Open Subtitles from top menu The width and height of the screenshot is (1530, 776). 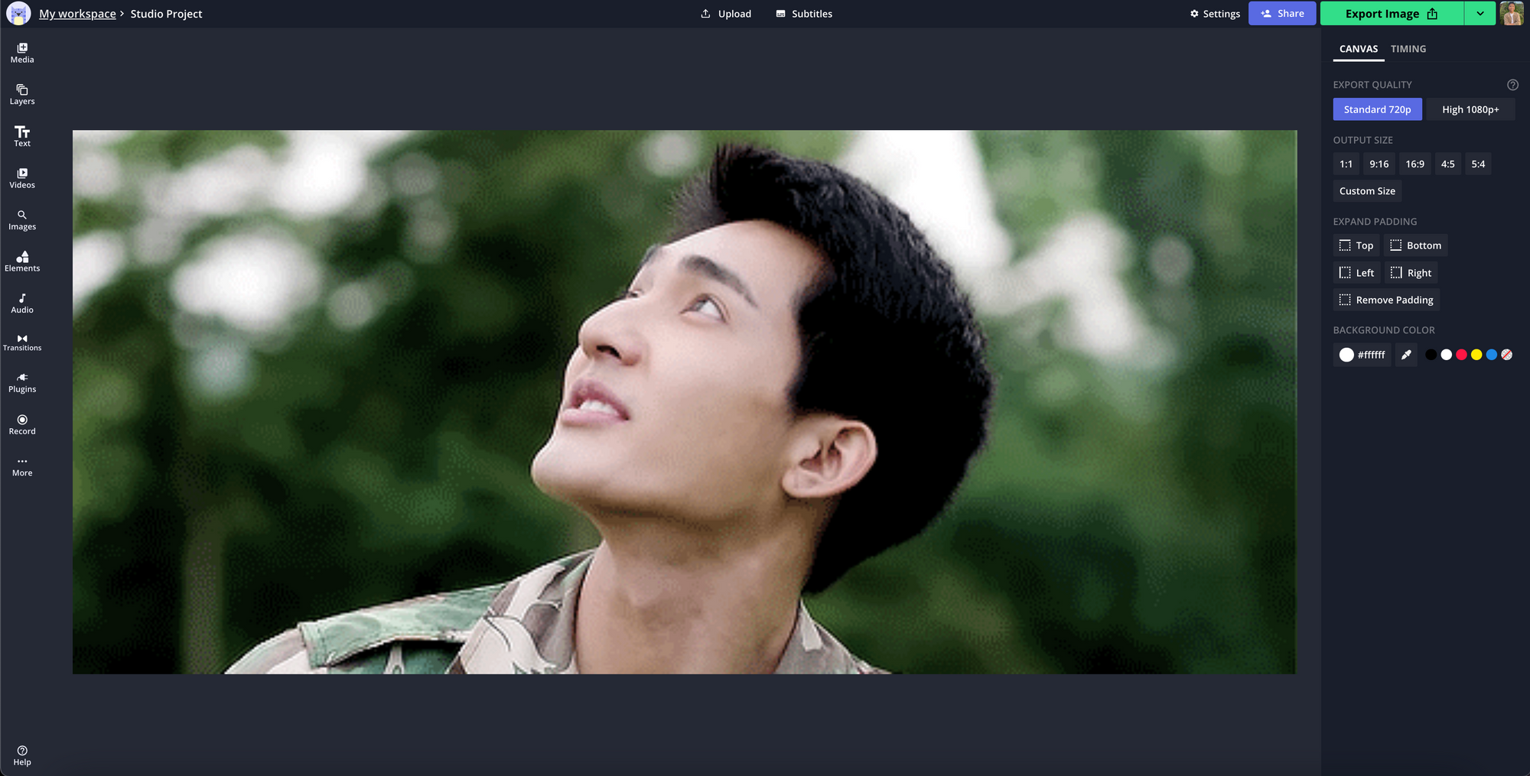(x=804, y=14)
